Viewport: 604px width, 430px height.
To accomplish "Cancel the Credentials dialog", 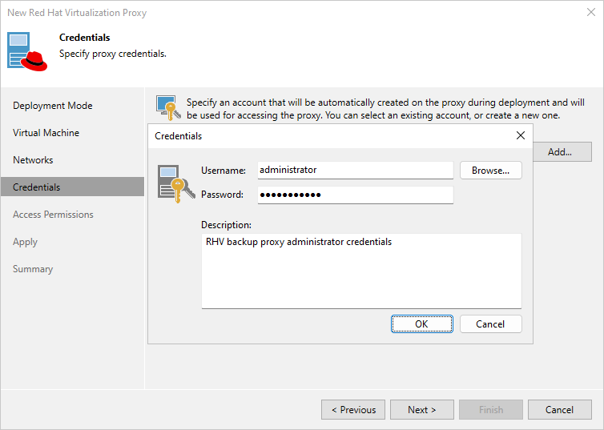I will [x=490, y=324].
